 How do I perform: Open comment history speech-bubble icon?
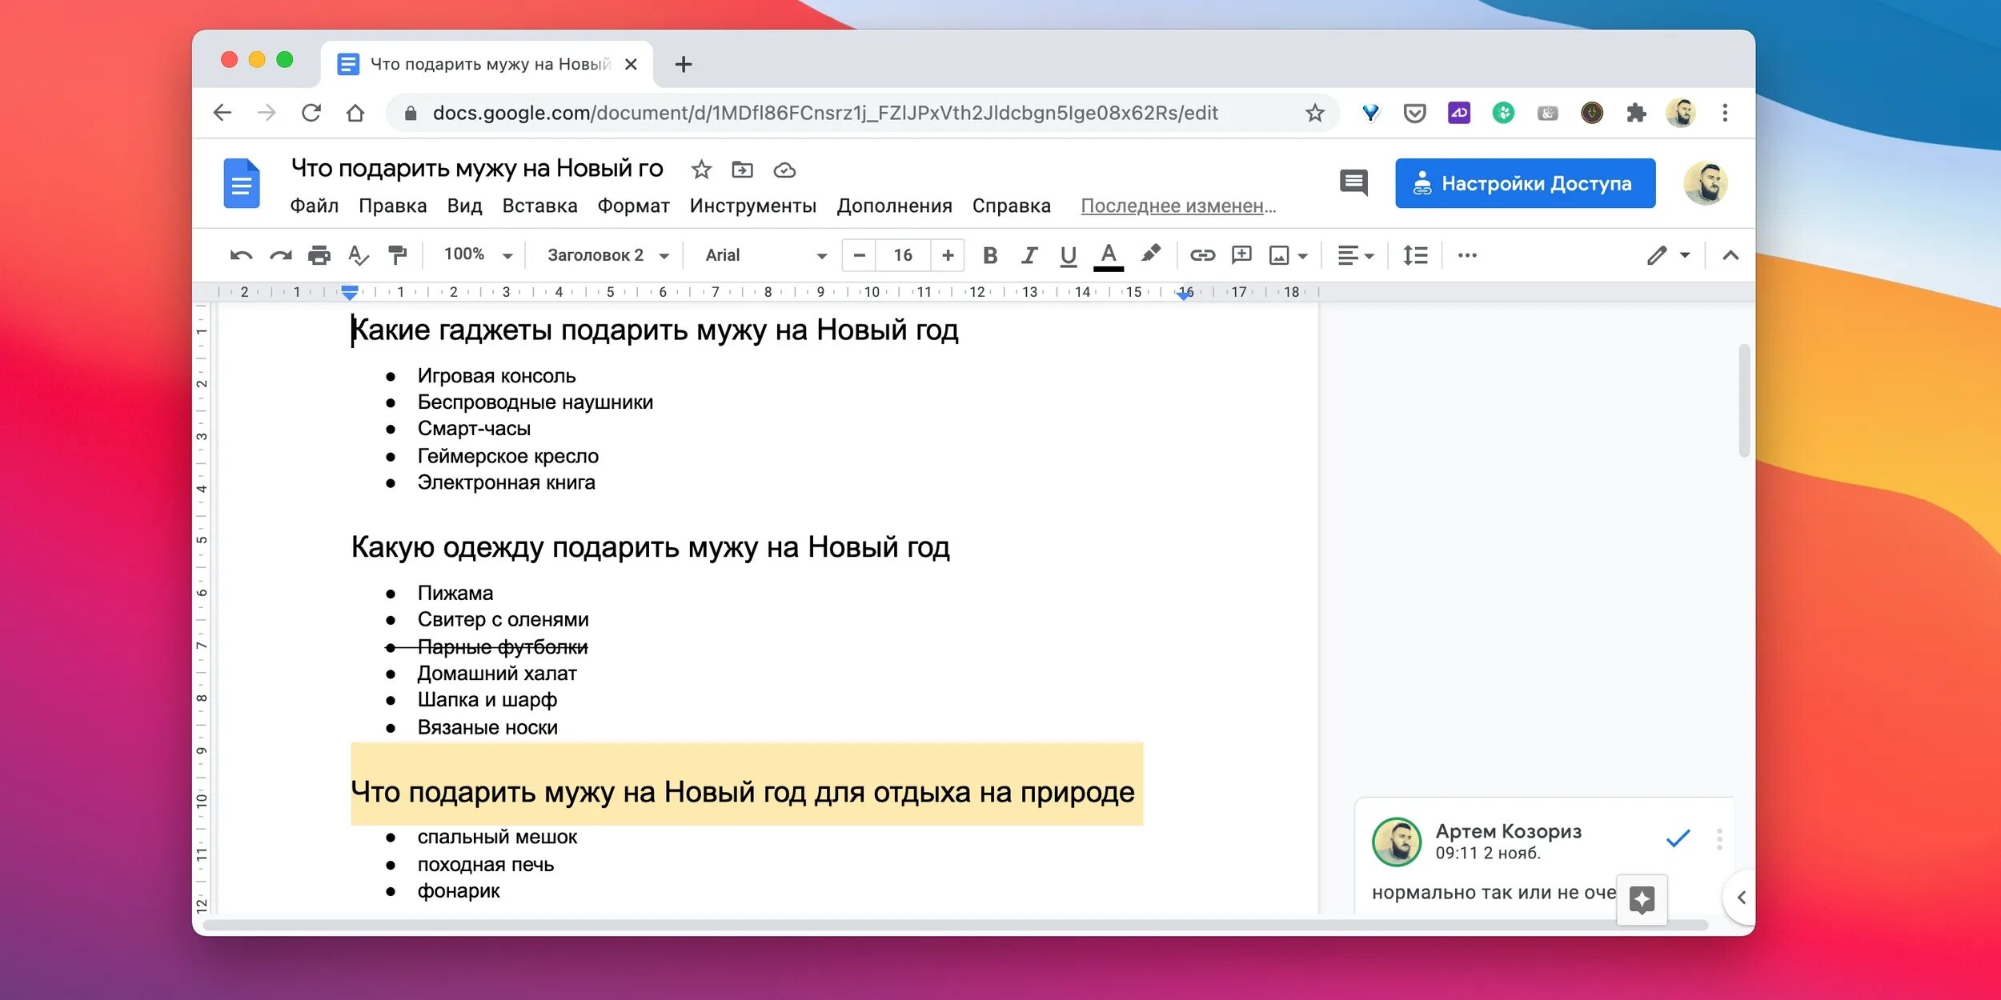pos(1353,183)
